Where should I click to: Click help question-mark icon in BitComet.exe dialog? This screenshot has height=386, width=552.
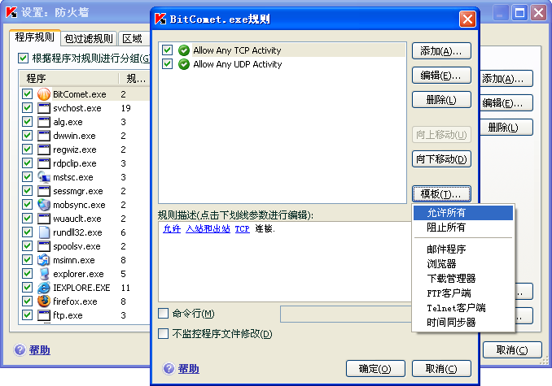pyautogui.click(x=169, y=368)
